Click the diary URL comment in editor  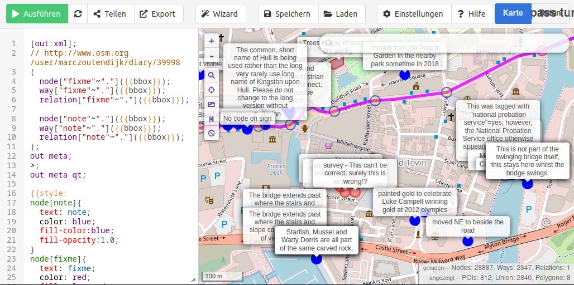[106, 58]
